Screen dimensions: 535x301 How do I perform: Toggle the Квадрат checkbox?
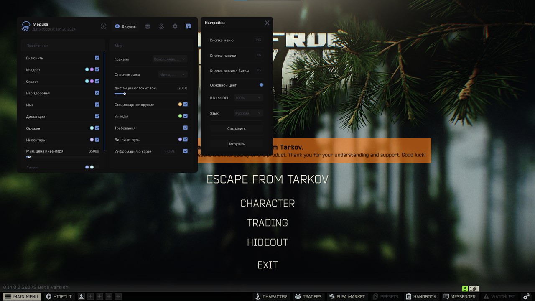97,69
